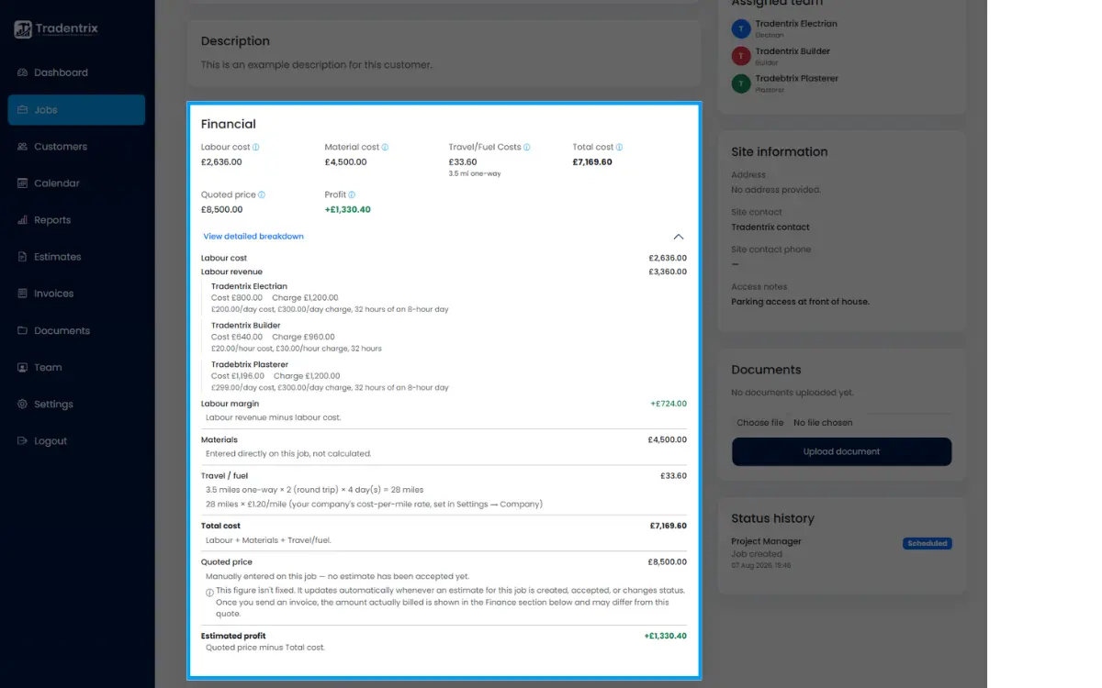This screenshot has height=688, width=1102.
Task: Click info icon beside Travel/Fuel Costs
Action: [x=527, y=147]
